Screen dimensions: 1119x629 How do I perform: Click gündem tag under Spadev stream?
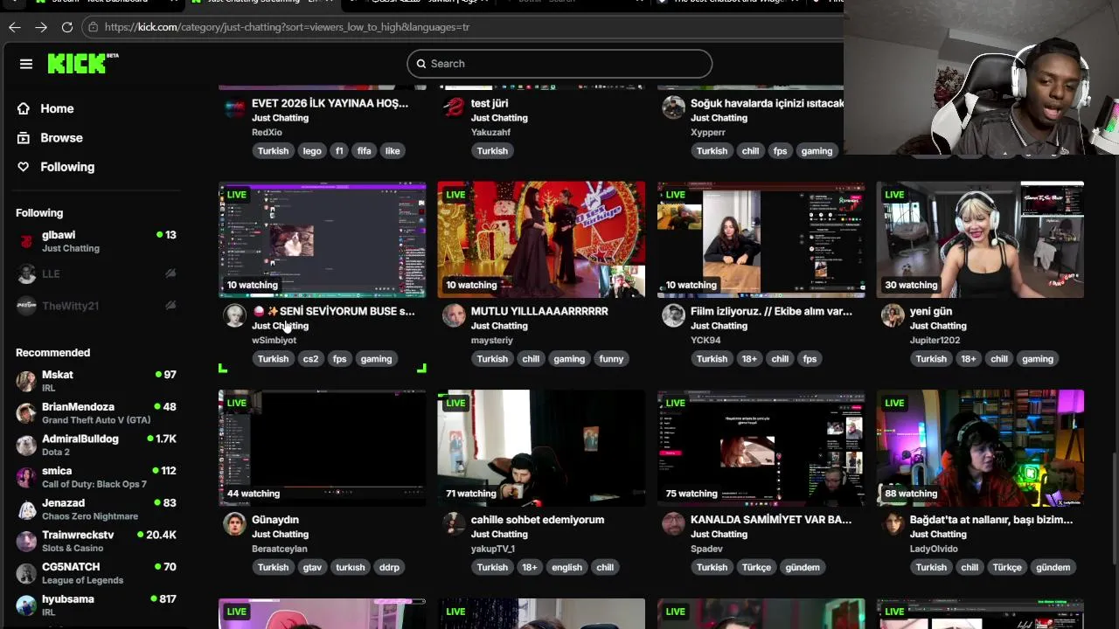click(803, 568)
